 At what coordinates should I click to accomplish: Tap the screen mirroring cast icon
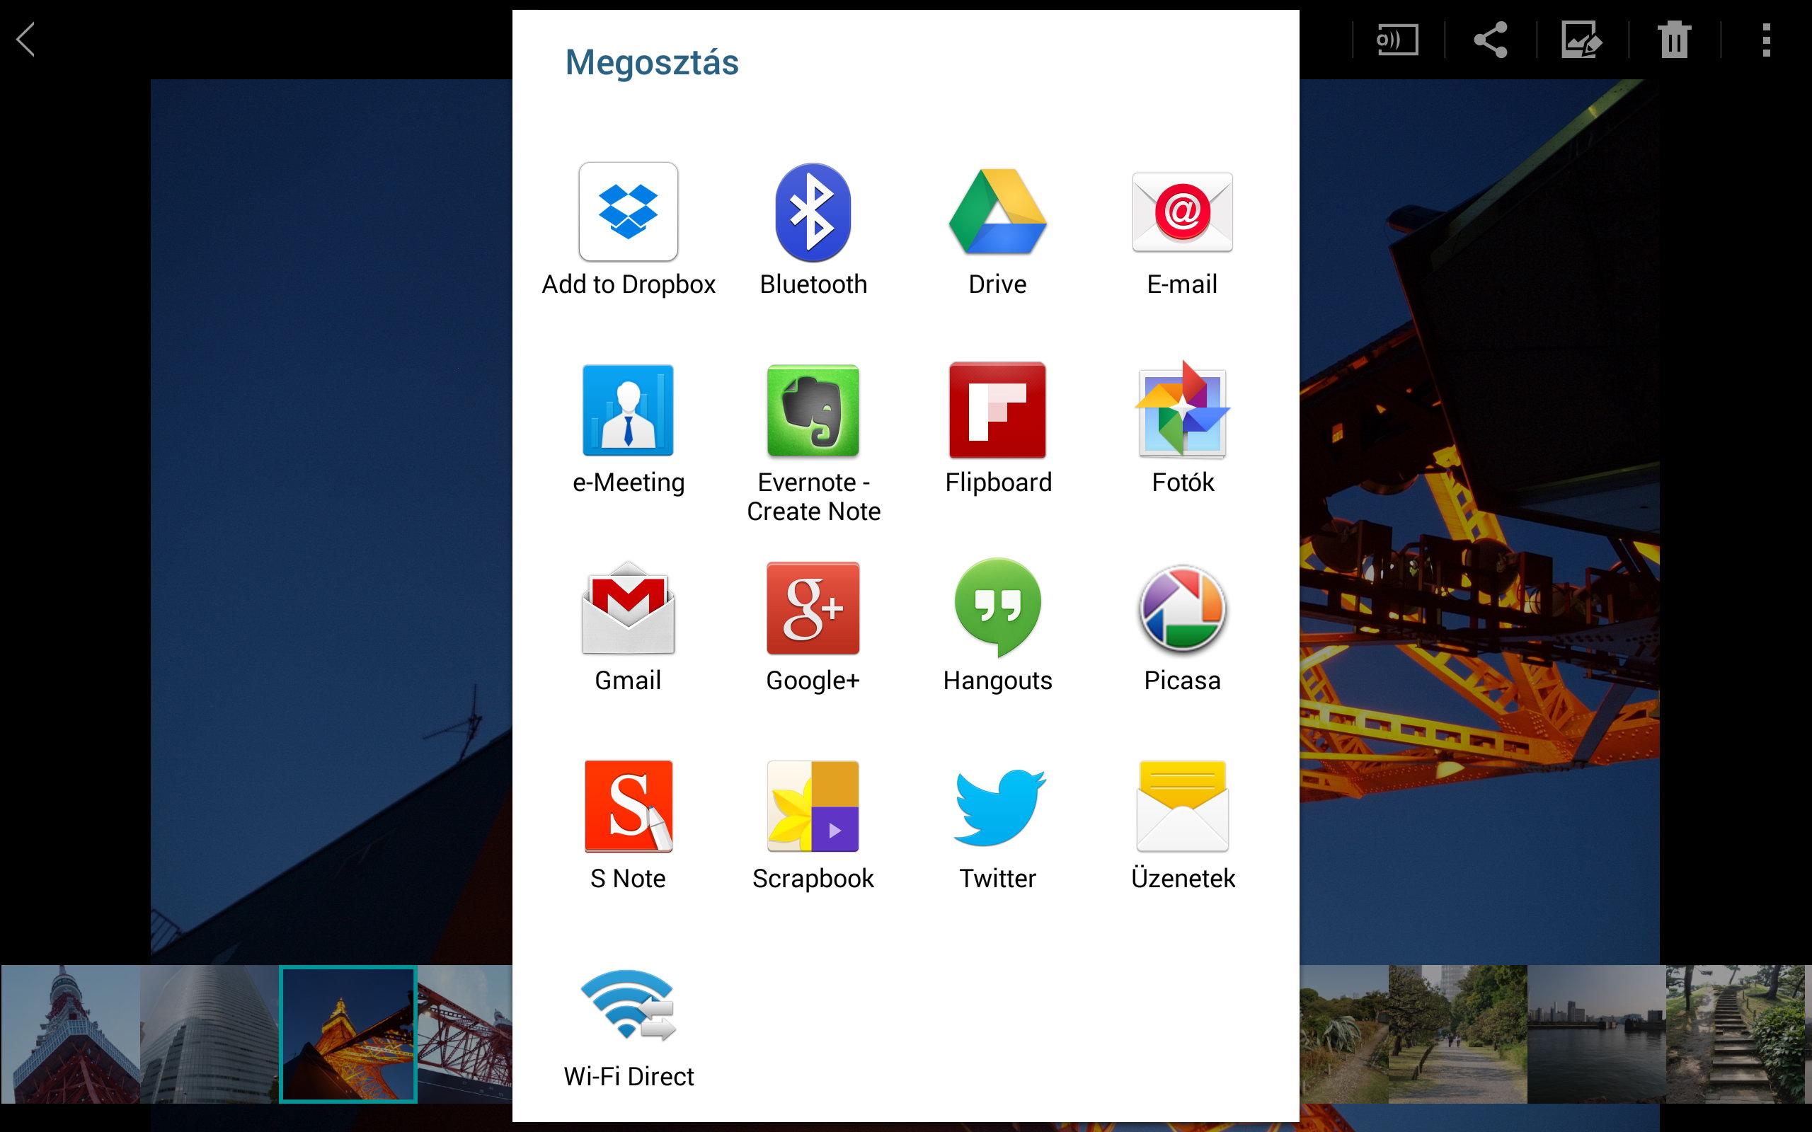point(1397,40)
